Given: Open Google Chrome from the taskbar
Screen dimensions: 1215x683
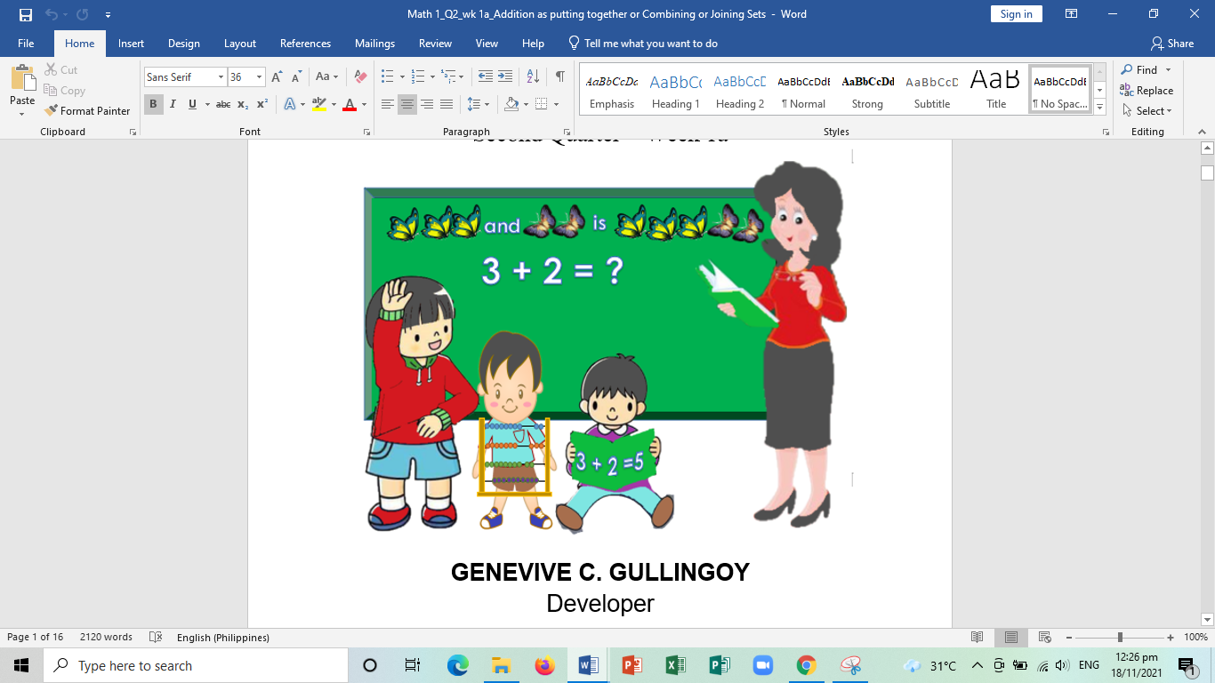Looking at the screenshot, I should (x=807, y=665).
